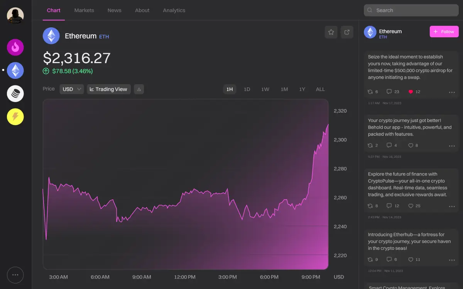Add Ethereum to favorites with star icon
Image resolution: width=463 pixels, height=289 pixels.
coord(331,32)
